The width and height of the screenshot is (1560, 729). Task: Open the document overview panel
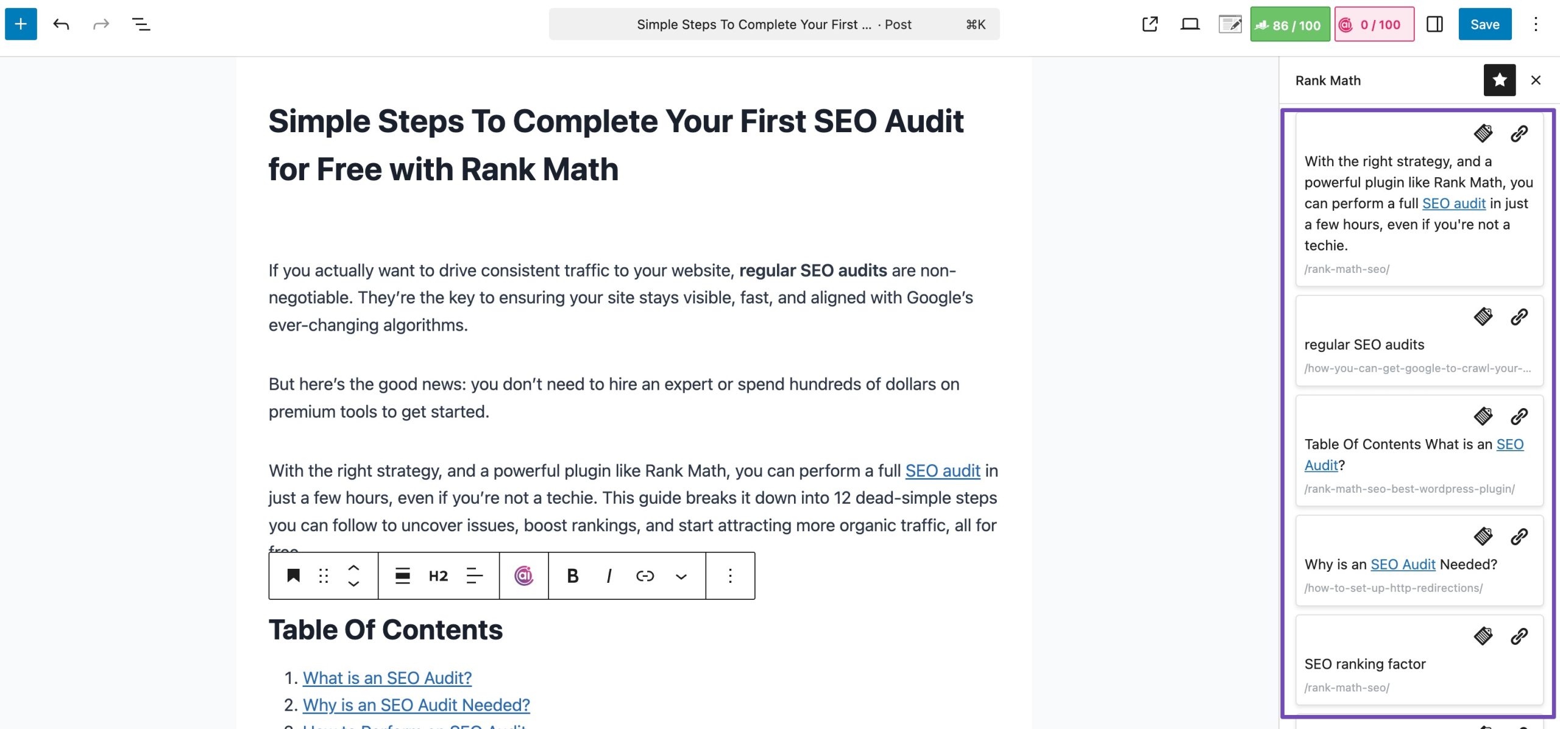point(141,24)
